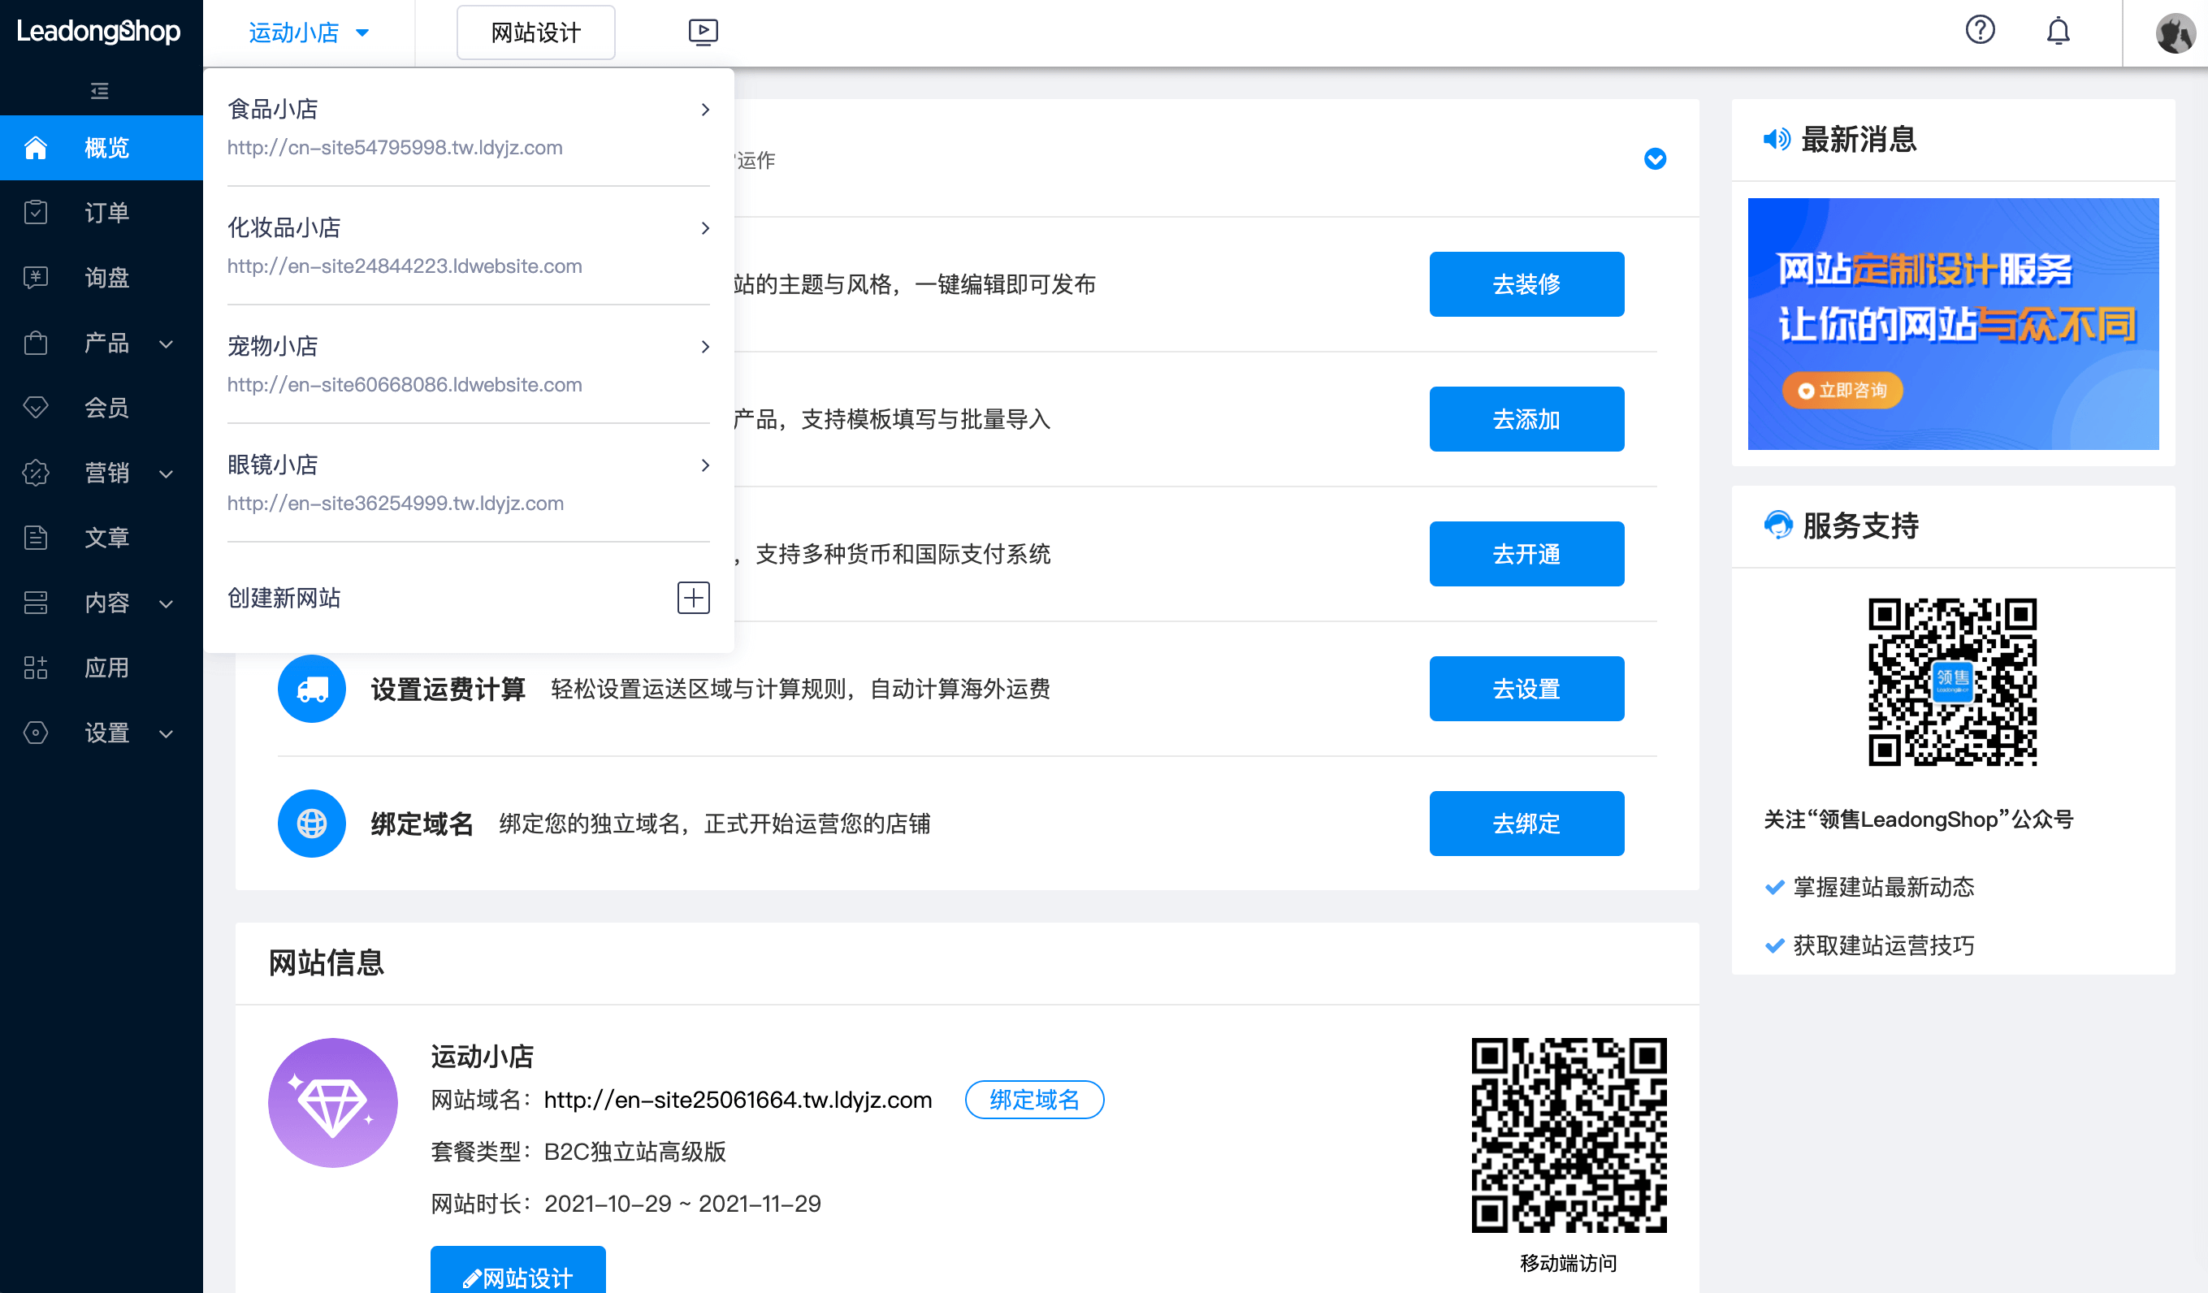2208x1293 pixels.
Task: Open the articles (文章) sidebar icon
Action: [35, 537]
